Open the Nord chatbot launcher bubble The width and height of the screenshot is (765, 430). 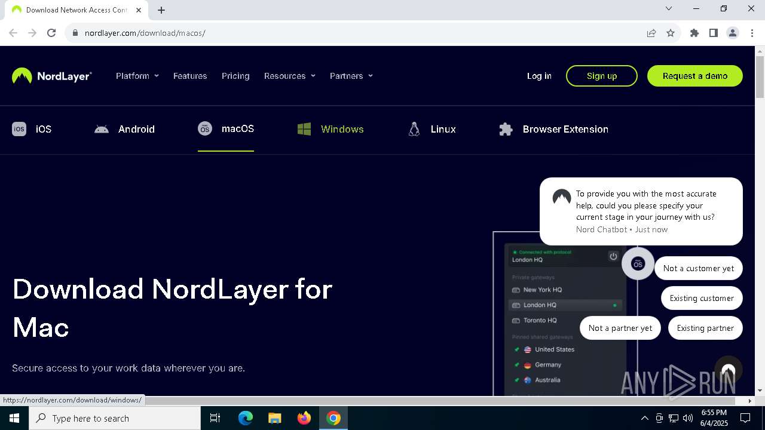(728, 370)
